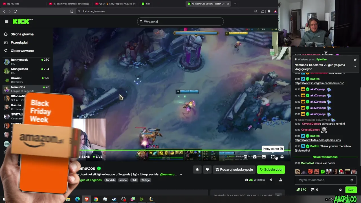361x203 pixels.
Task: Share the stream via share icon
Action: coord(271,180)
